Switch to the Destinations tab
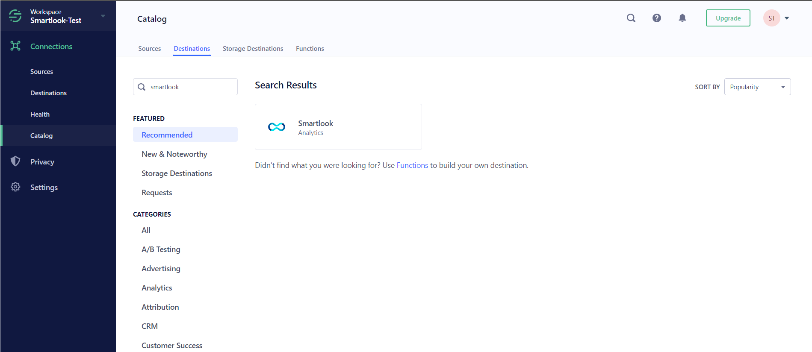 [192, 49]
